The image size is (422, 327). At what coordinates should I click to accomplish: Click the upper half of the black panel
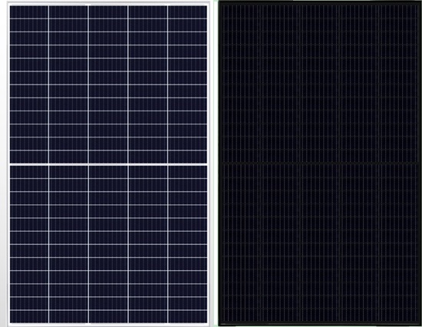point(320,84)
